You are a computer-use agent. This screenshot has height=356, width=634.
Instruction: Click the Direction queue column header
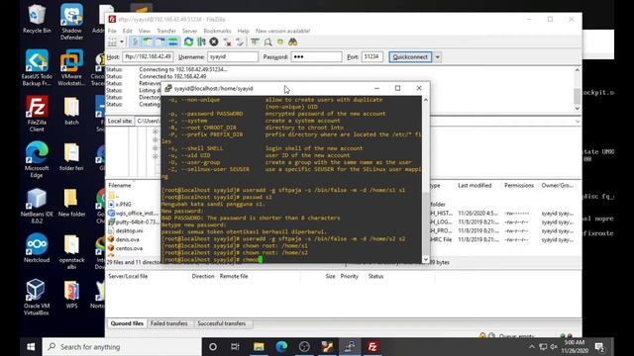[x=202, y=276]
